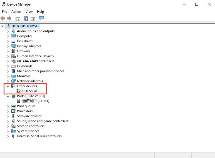215x158 pixels.
Task: Click the Monitors icon
Action: coord(13,76)
